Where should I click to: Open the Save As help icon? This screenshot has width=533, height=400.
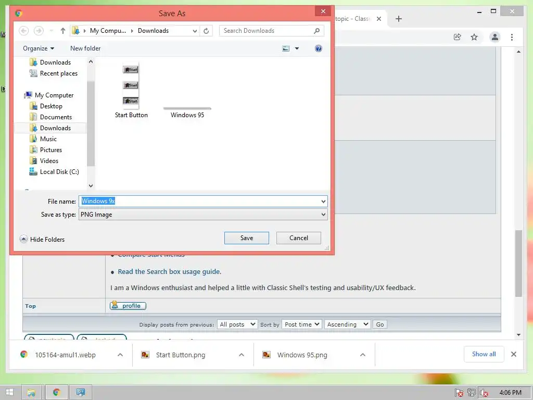pyautogui.click(x=319, y=48)
